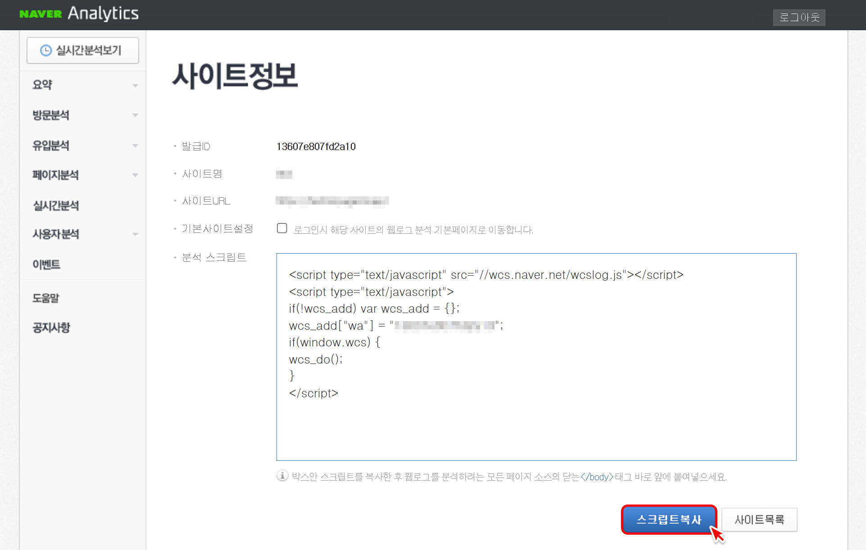Viewport: 866px width, 550px height.
Task: Open the 실시간분석 menu item
Action: tap(56, 205)
